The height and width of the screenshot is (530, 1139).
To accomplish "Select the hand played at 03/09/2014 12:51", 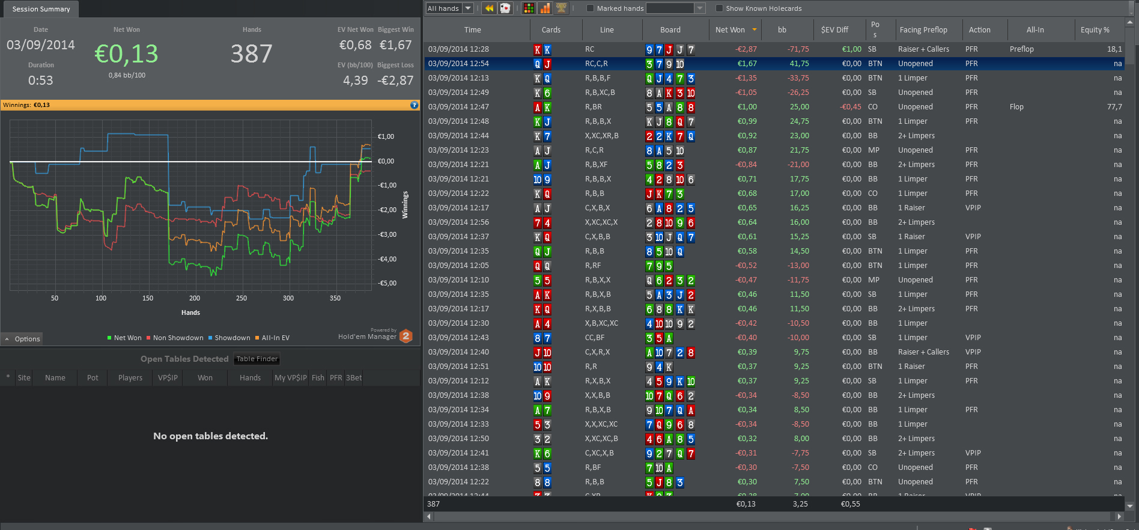I will coord(774,367).
